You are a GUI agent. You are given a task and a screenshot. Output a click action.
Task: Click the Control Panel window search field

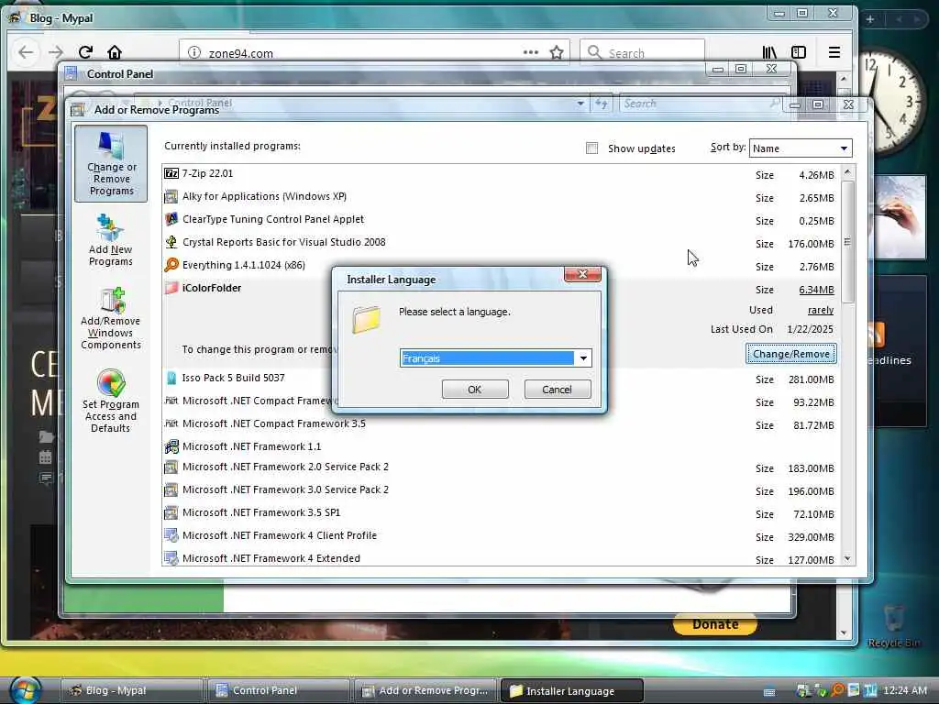coord(701,104)
